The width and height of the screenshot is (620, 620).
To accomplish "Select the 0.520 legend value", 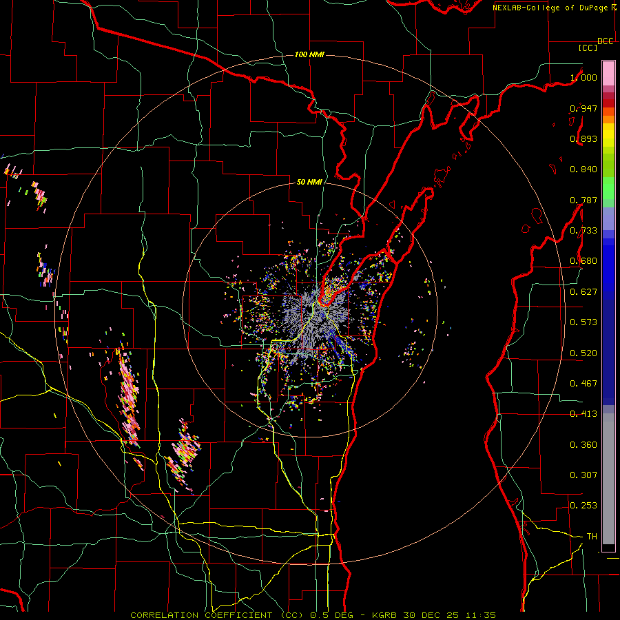I will [x=583, y=353].
